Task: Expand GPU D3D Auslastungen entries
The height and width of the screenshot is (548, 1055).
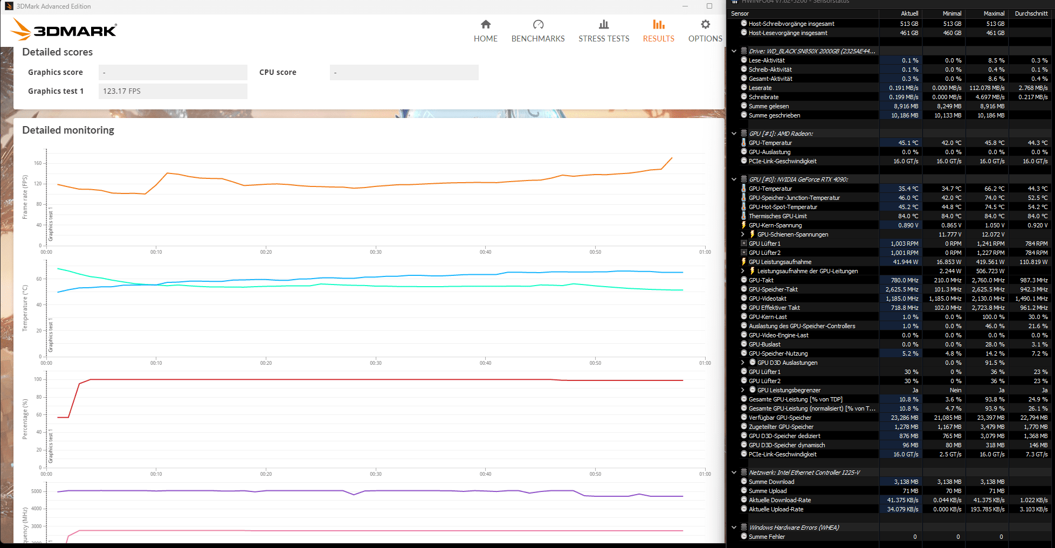Action: 743,363
